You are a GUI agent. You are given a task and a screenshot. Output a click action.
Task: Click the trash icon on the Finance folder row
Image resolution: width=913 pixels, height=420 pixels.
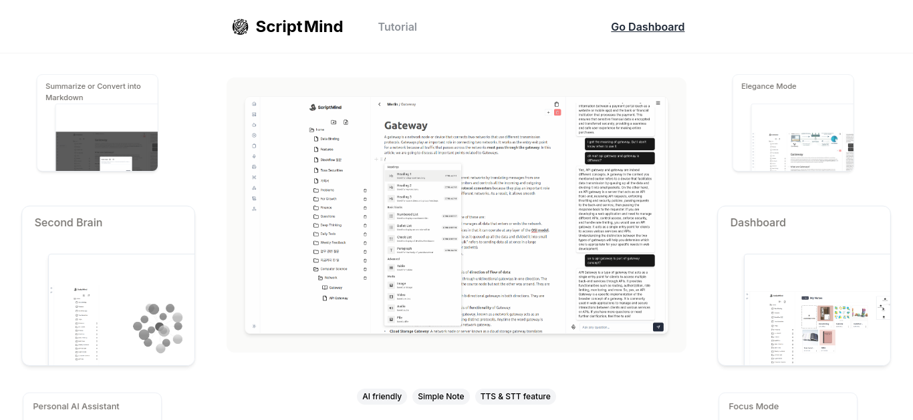coord(365,208)
